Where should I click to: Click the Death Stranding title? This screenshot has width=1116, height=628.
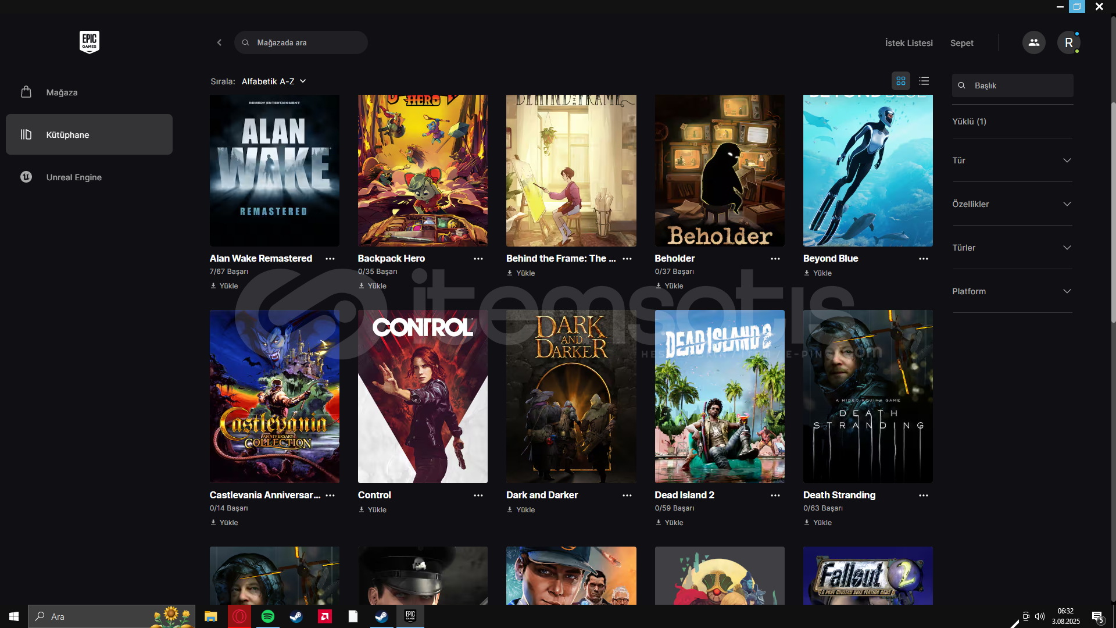click(839, 495)
